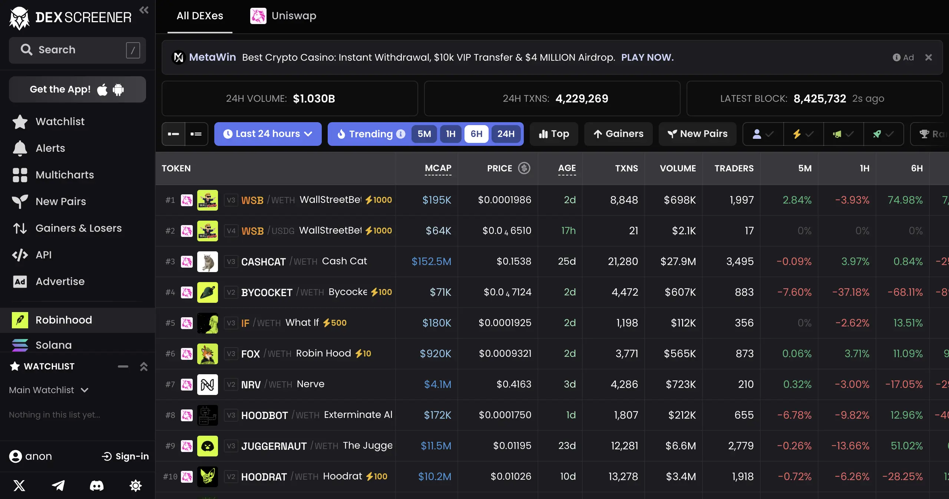The height and width of the screenshot is (499, 949).
Task: Open the Last 24 hours dropdown
Action: click(x=268, y=134)
